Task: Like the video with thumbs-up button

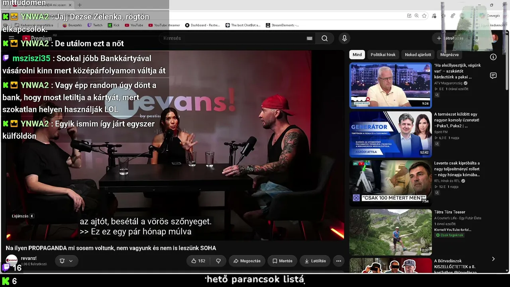Action: coord(198,261)
